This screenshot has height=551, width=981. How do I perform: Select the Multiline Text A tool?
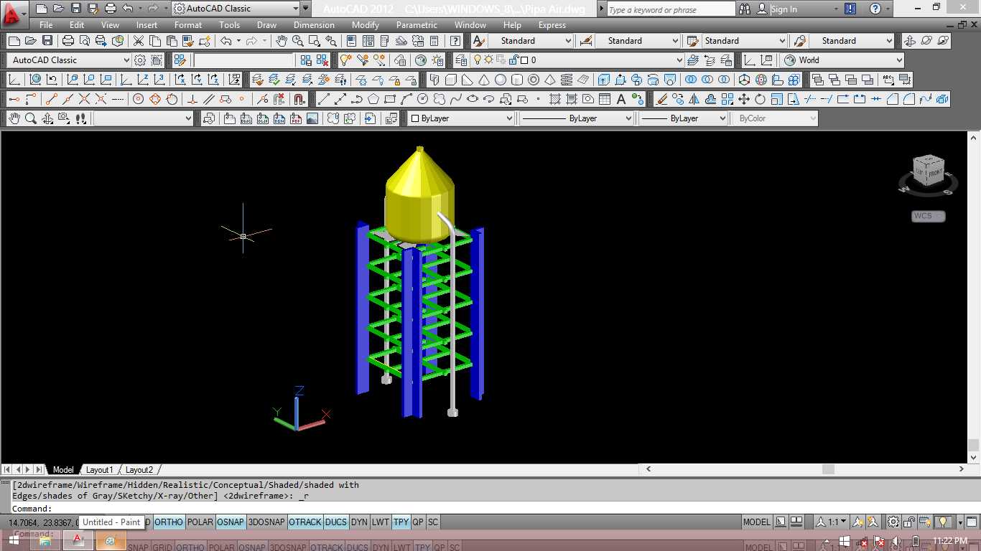click(x=621, y=99)
